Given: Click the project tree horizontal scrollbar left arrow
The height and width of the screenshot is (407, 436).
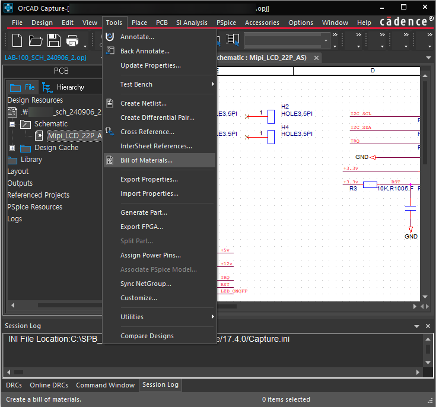Looking at the screenshot, I should (12, 305).
